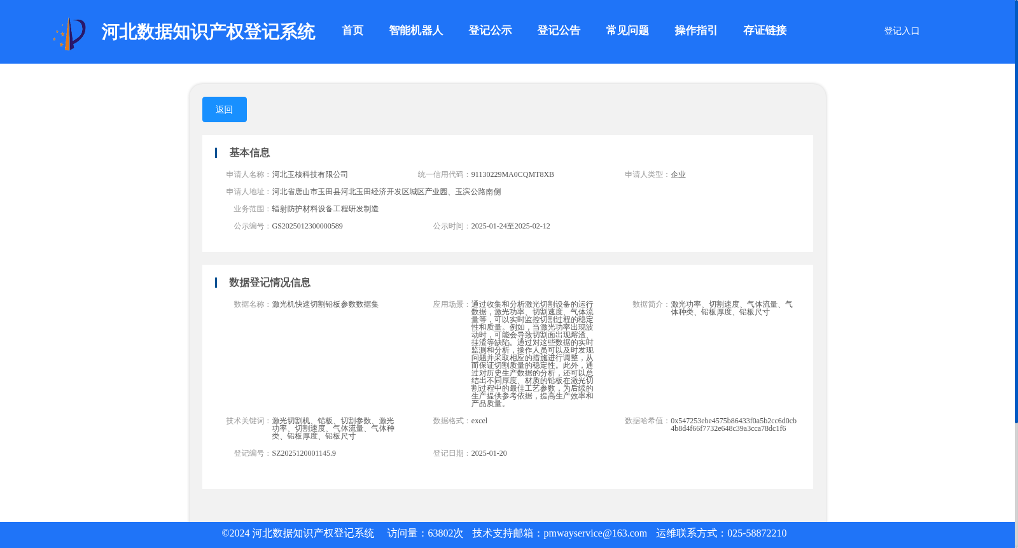The image size is (1018, 548).
Task: Click the 公示时间 label
Action: [452, 226]
